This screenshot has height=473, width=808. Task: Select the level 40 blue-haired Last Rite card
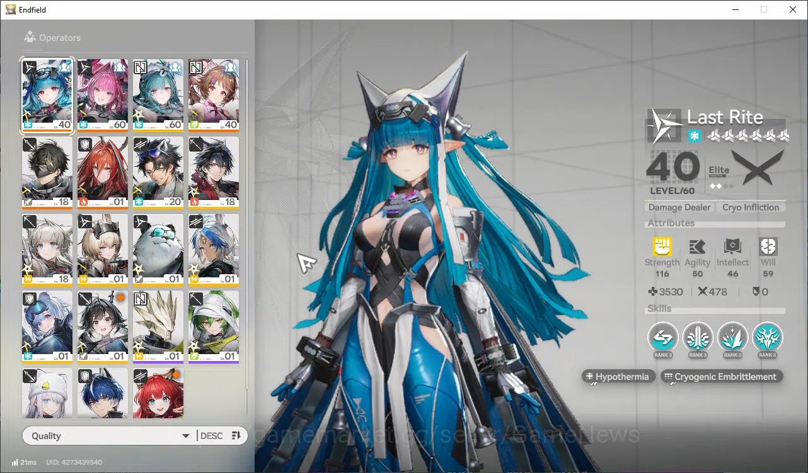[x=47, y=95]
